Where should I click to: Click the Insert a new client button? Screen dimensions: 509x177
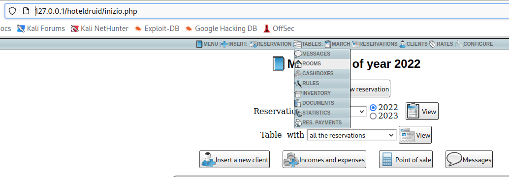tap(234, 159)
